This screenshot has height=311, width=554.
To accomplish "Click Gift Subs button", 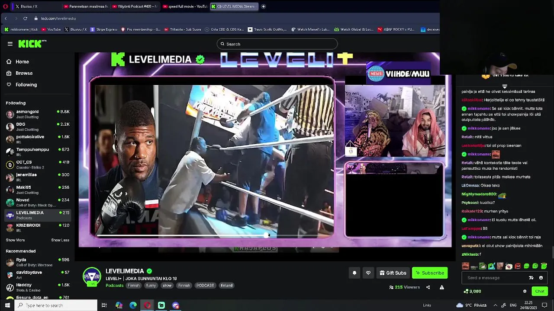I will tap(393, 273).
